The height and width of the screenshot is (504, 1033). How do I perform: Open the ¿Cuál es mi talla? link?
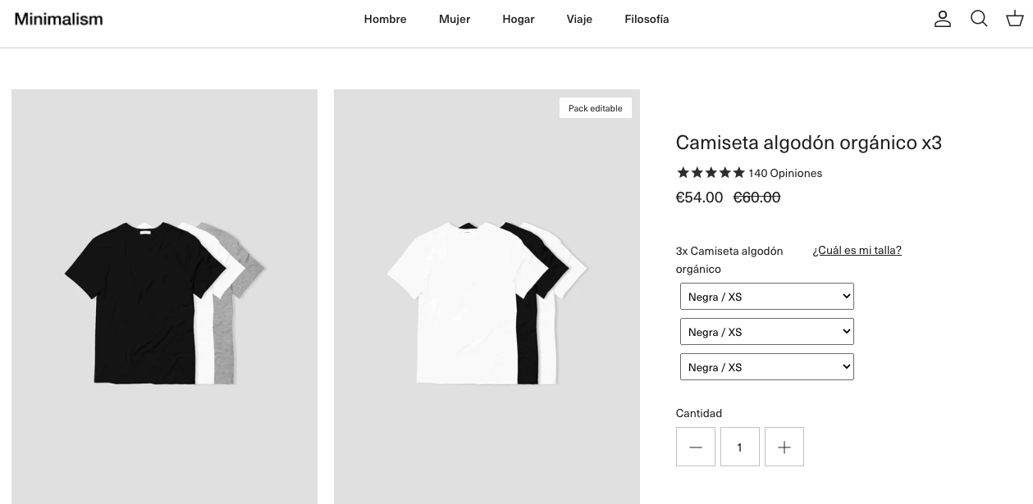pyautogui.click(x=857, y=250)
